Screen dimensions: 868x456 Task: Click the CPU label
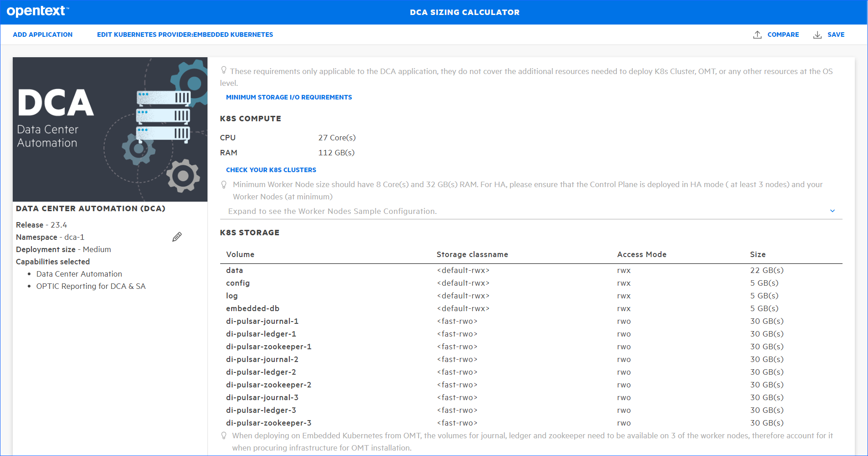228,138
